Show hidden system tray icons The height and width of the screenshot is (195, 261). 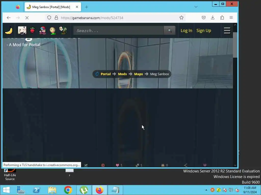206,190
